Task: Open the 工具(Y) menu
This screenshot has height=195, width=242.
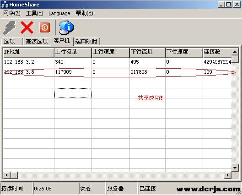Action: pos(35,13)
